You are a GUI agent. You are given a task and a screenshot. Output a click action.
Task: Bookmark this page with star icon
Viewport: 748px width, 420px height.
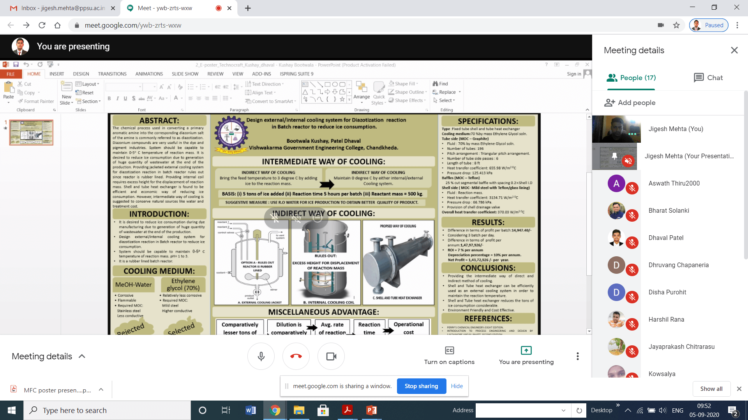tap(676, 25)
